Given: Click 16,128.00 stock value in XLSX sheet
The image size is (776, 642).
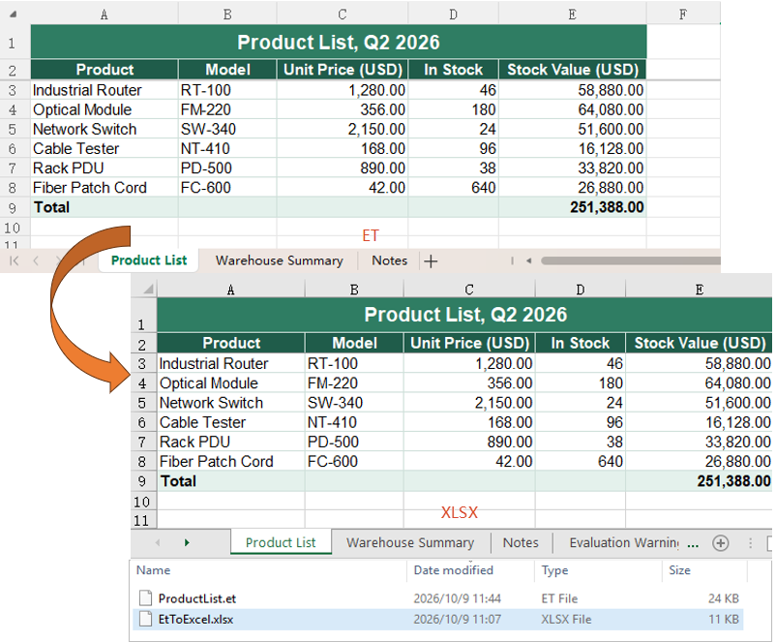Looking at the screenshot, I should pos(699,422).
